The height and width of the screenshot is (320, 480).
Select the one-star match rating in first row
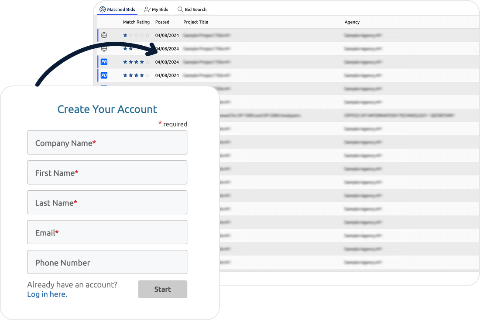tap(136, 35)
